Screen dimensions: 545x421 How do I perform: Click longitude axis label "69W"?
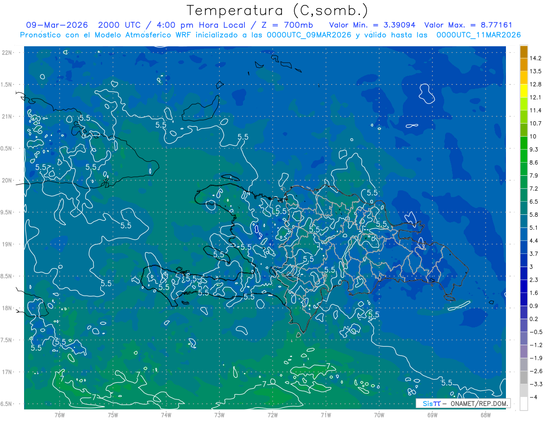pos(432,415)
